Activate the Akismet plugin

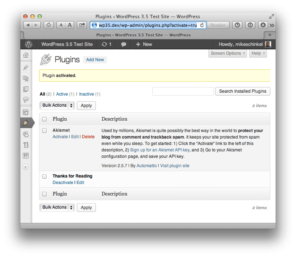point(60,137)
